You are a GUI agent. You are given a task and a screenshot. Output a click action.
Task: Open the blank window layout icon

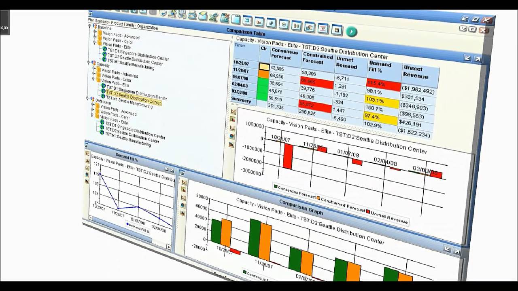236,19
